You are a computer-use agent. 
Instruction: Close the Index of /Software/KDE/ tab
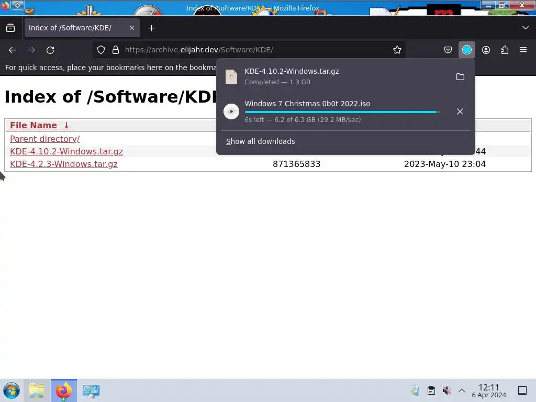tap(131, 28)
